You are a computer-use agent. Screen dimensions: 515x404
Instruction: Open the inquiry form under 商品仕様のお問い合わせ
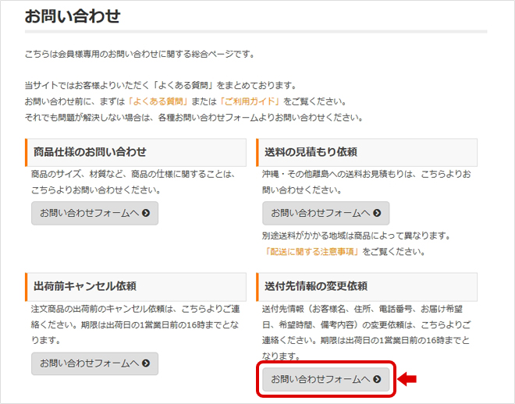click(x=94, y=213)
